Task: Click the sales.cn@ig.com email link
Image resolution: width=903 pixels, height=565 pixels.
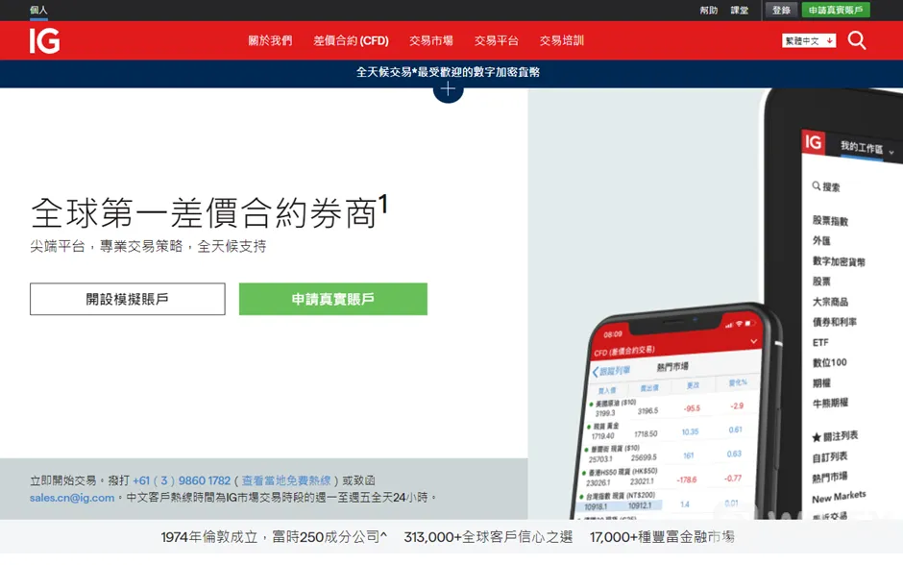Action: point(72,498)
